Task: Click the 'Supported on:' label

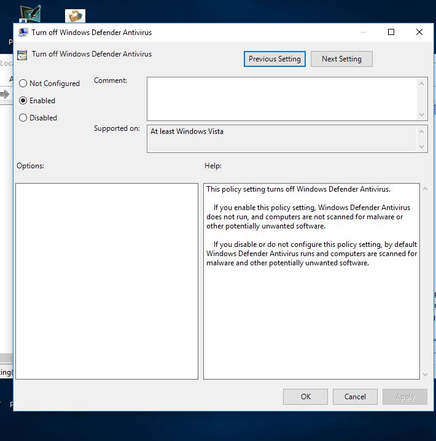Action: pos(117,128)
